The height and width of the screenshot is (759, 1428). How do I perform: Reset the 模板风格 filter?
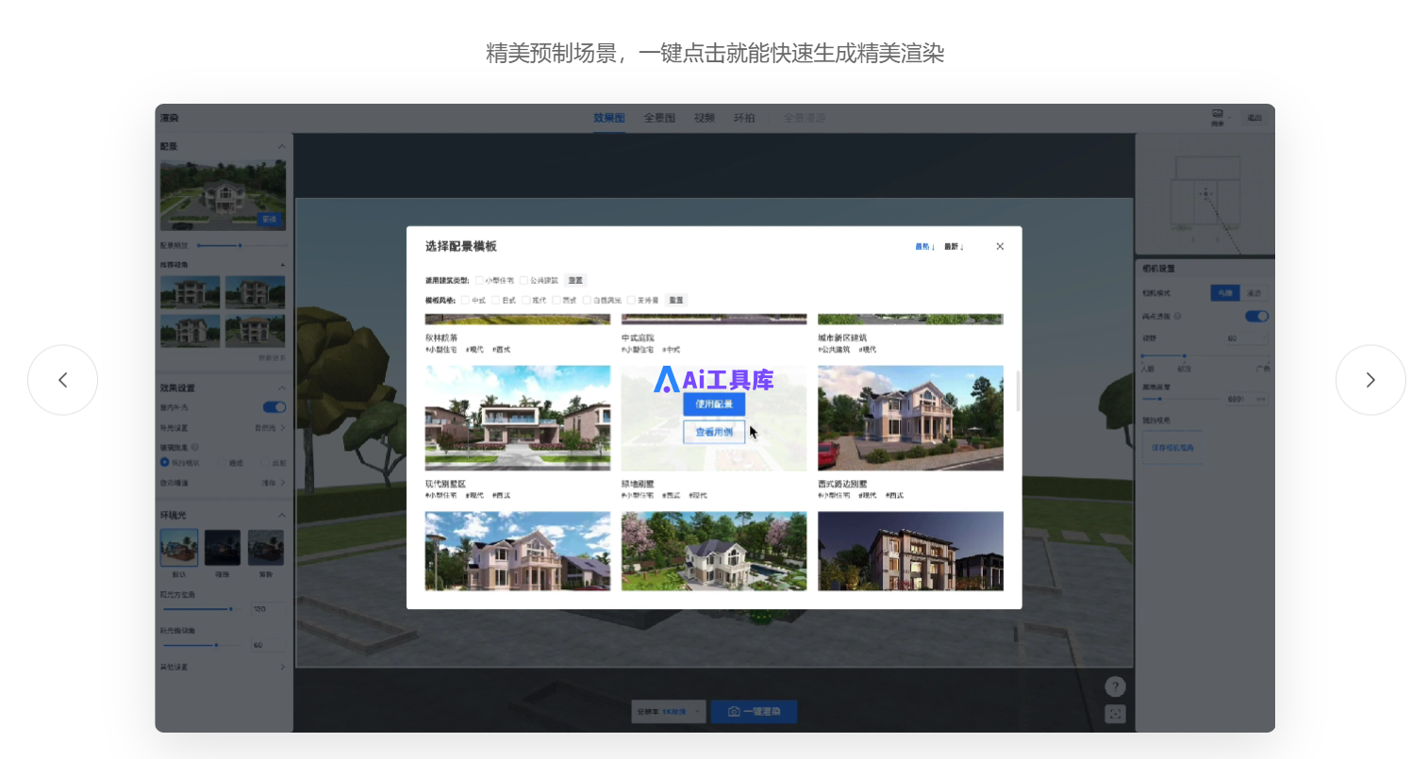(x=675, y=300)
